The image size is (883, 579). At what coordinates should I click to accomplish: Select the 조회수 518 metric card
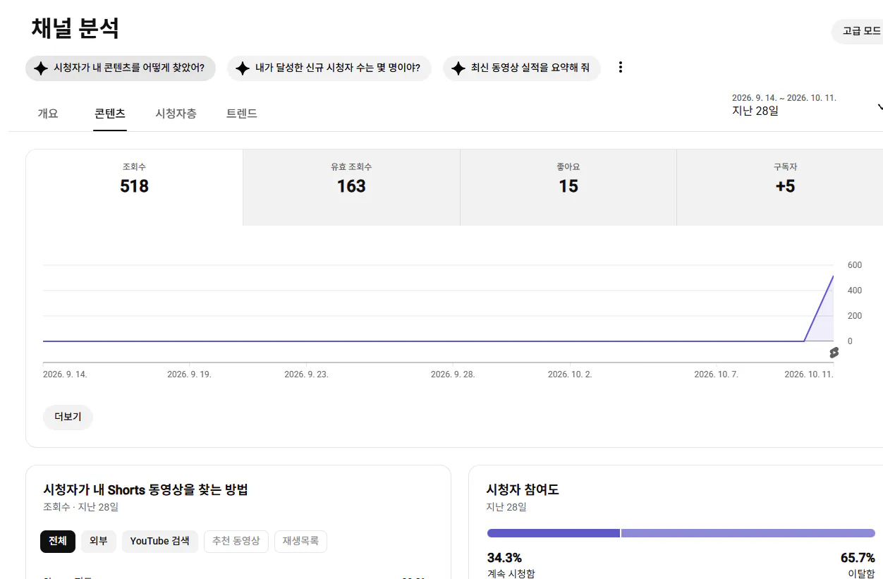pyautogui.click(x=134, y=188)
